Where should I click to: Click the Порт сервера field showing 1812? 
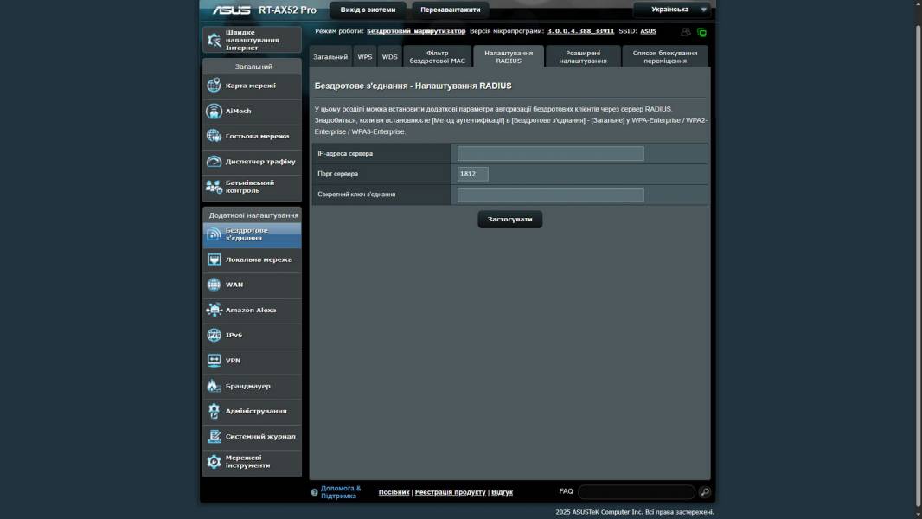pyautogui.click(x=472, y=174)
